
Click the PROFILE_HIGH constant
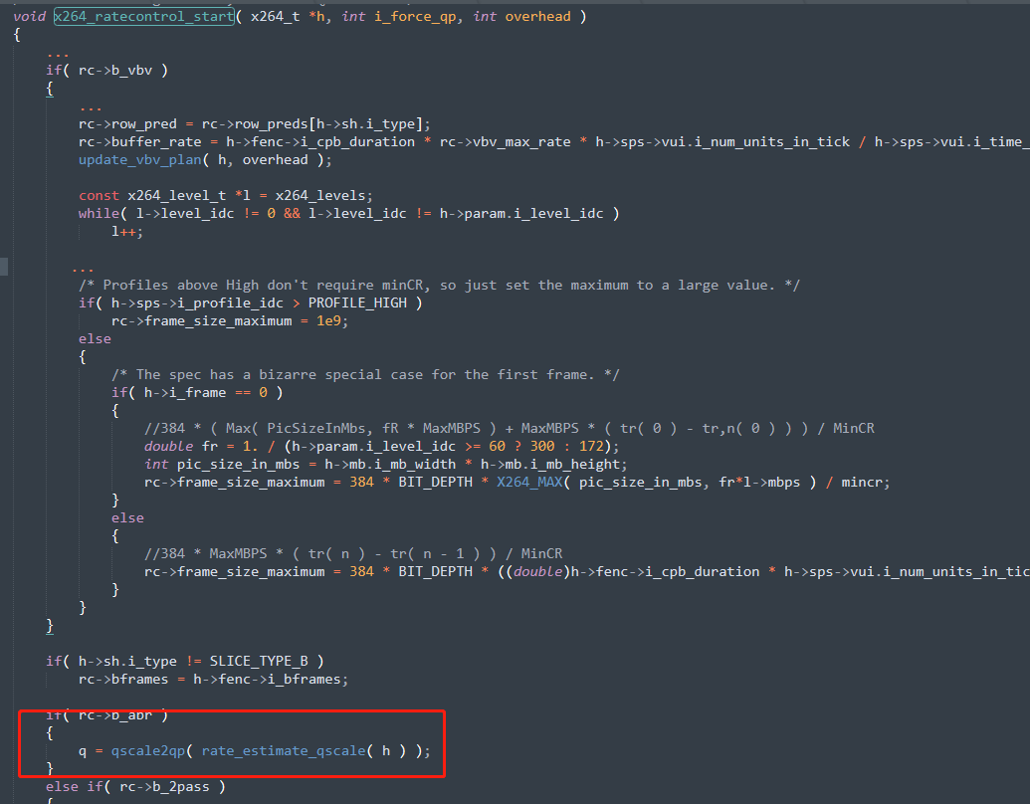pos(357,302)
